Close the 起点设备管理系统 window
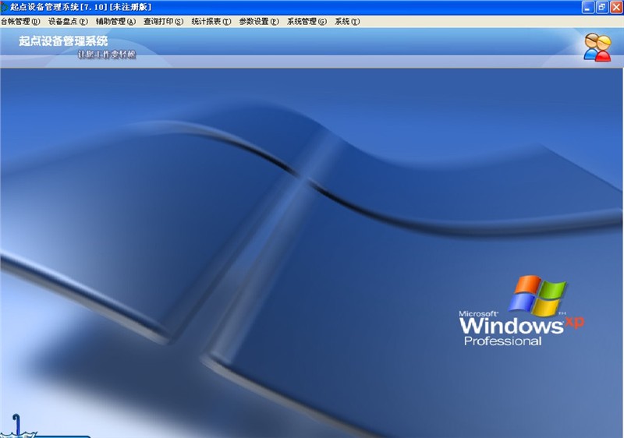The image size is (624, 438). click(615, 7)
